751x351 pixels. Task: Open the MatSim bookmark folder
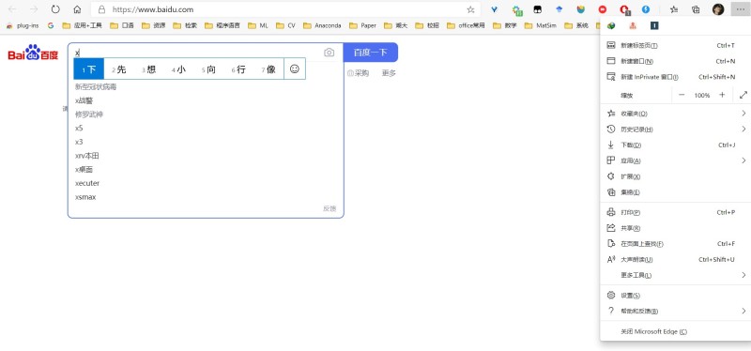tap(541, 25)
